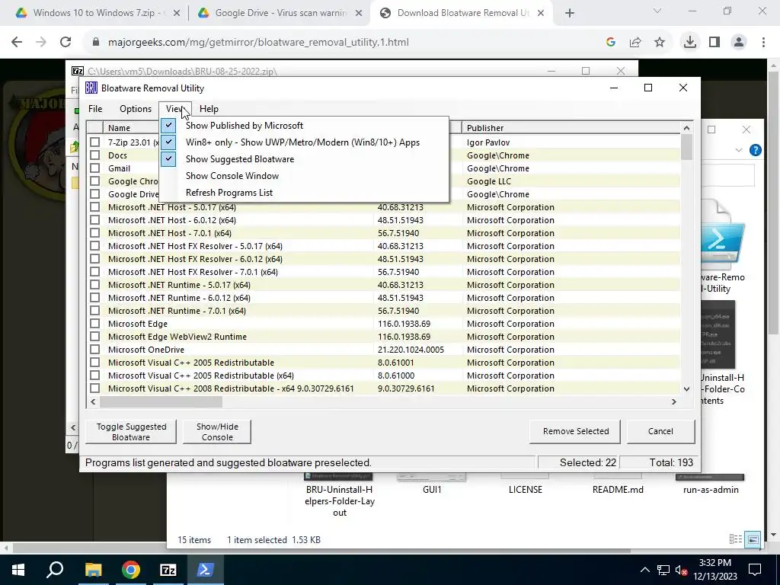The height and width of the screenshot is (585, 780).
Task: Expand the Chrome tab search chevron
Action: 657,11
